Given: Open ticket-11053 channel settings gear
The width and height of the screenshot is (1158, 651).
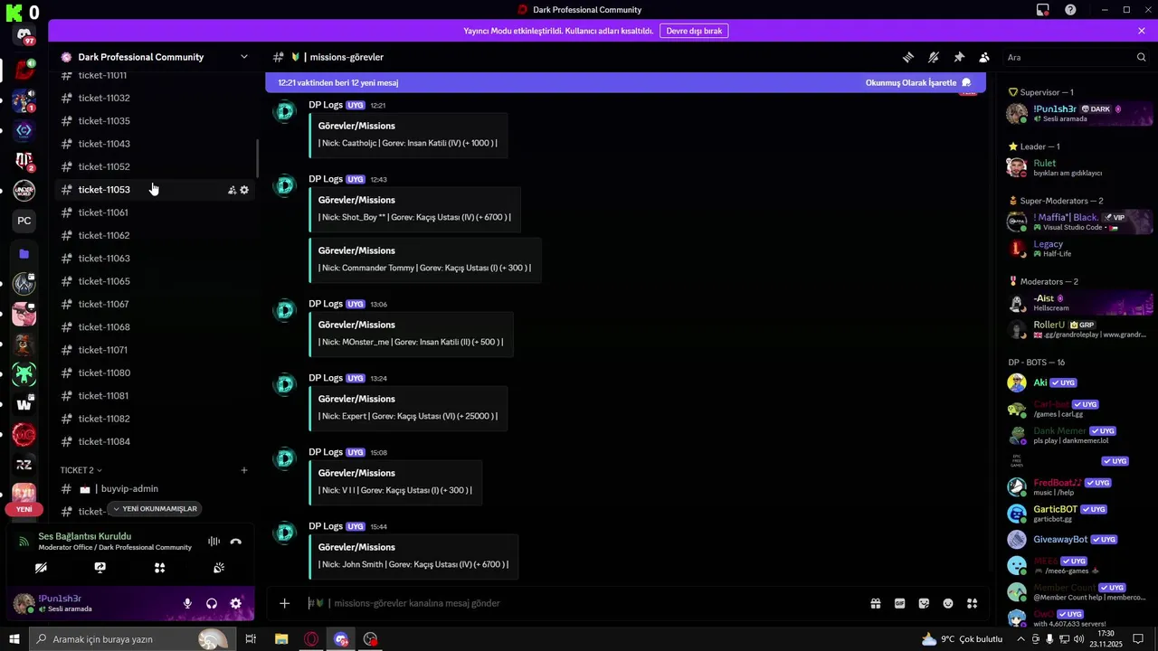Looking at the screenshot, I should pos(244,190).
